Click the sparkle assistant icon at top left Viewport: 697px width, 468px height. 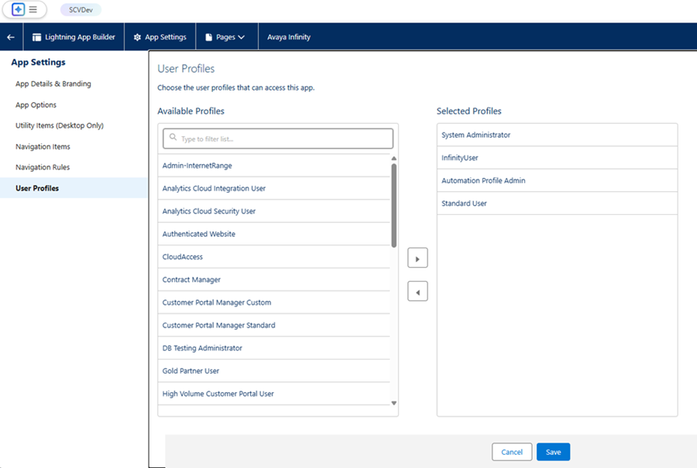click(19, 9)
